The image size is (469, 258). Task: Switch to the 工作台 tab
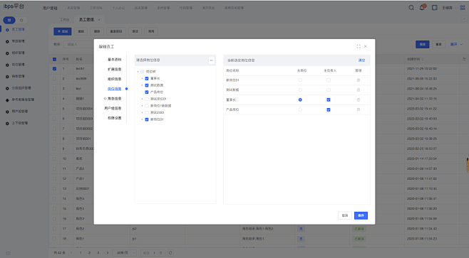[x=64, y=20]
